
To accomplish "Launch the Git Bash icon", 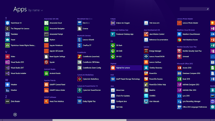I will pos(113,45).
